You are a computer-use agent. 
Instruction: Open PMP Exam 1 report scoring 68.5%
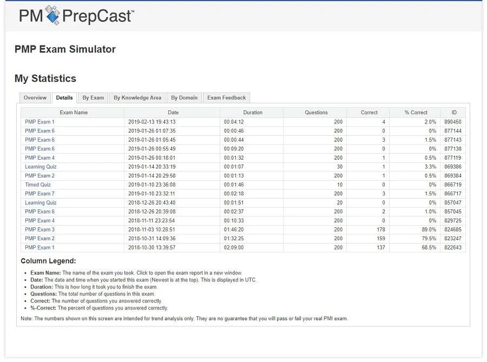40,248
